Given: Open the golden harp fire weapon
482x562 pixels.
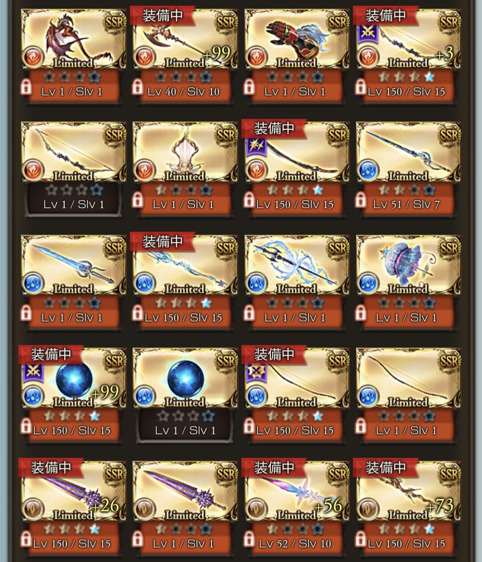Looking at the screenshot, I should coord(185,152).
